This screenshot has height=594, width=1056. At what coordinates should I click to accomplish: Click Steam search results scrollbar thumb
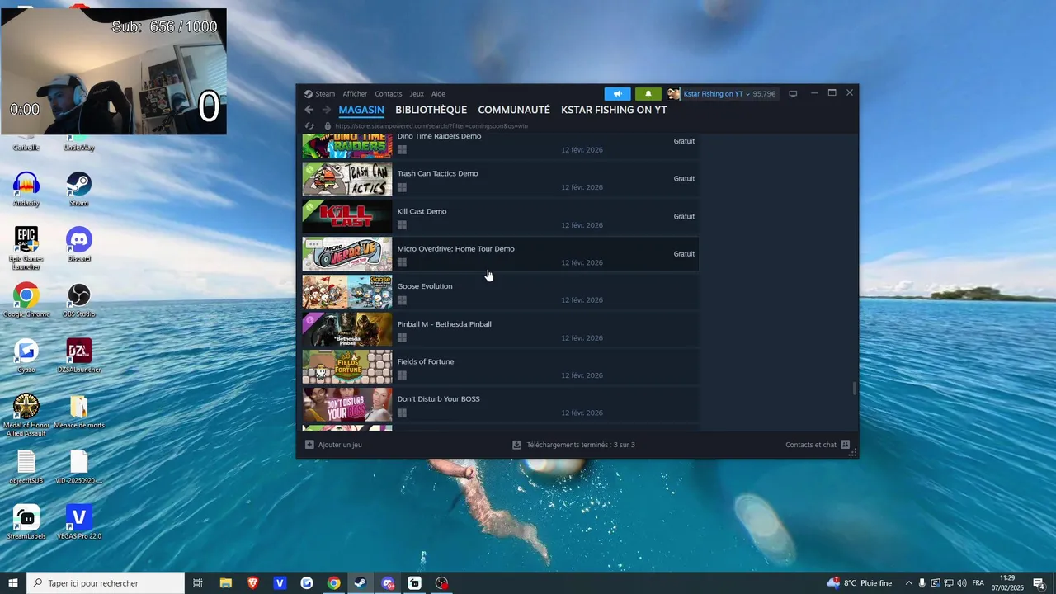(x=854, y=388)
